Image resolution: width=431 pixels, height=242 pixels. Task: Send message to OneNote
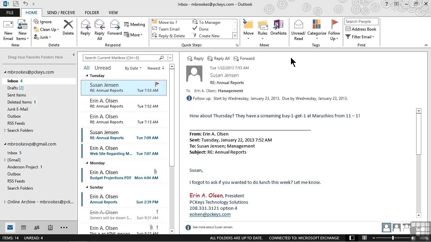[x=278, y=28]
